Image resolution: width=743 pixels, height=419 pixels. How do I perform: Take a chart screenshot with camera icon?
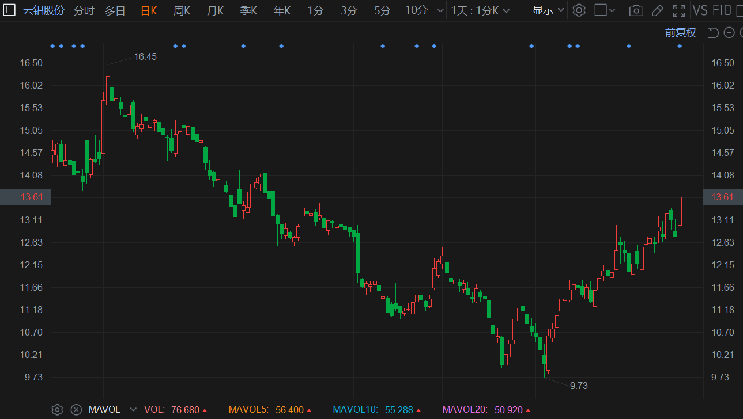pyautogui.click(x=636, y=10)
